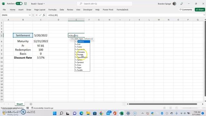This screenshot has width=206, height=116.
Task: Select row header 10
Action: pyautogui.click(x=2, y=58)
